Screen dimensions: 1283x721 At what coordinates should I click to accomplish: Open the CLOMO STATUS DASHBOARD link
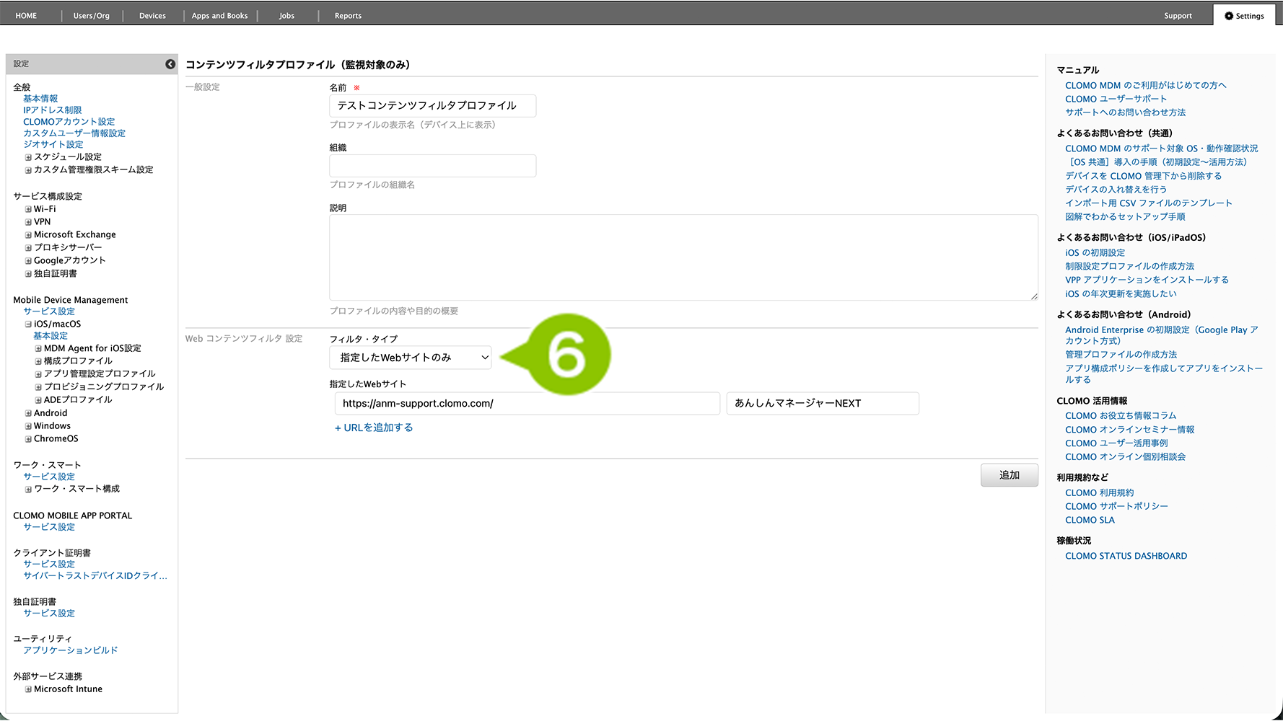pyautogui.click(x=1126, y=556)
